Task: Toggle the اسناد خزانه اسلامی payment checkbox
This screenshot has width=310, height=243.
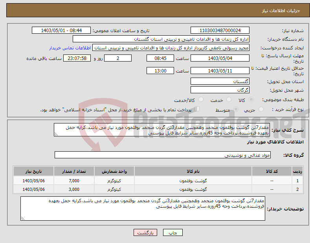Action: point(197,109)
